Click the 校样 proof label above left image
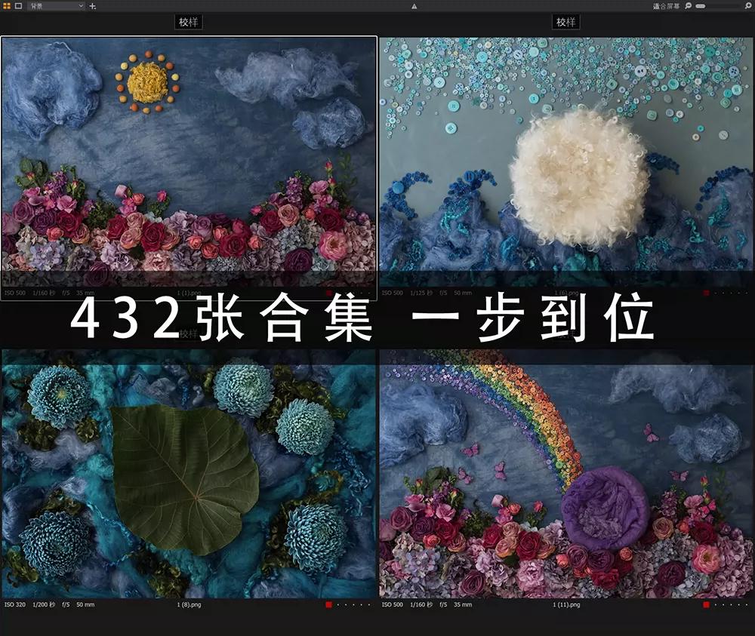The image size is (755, 636). (188, 22)
